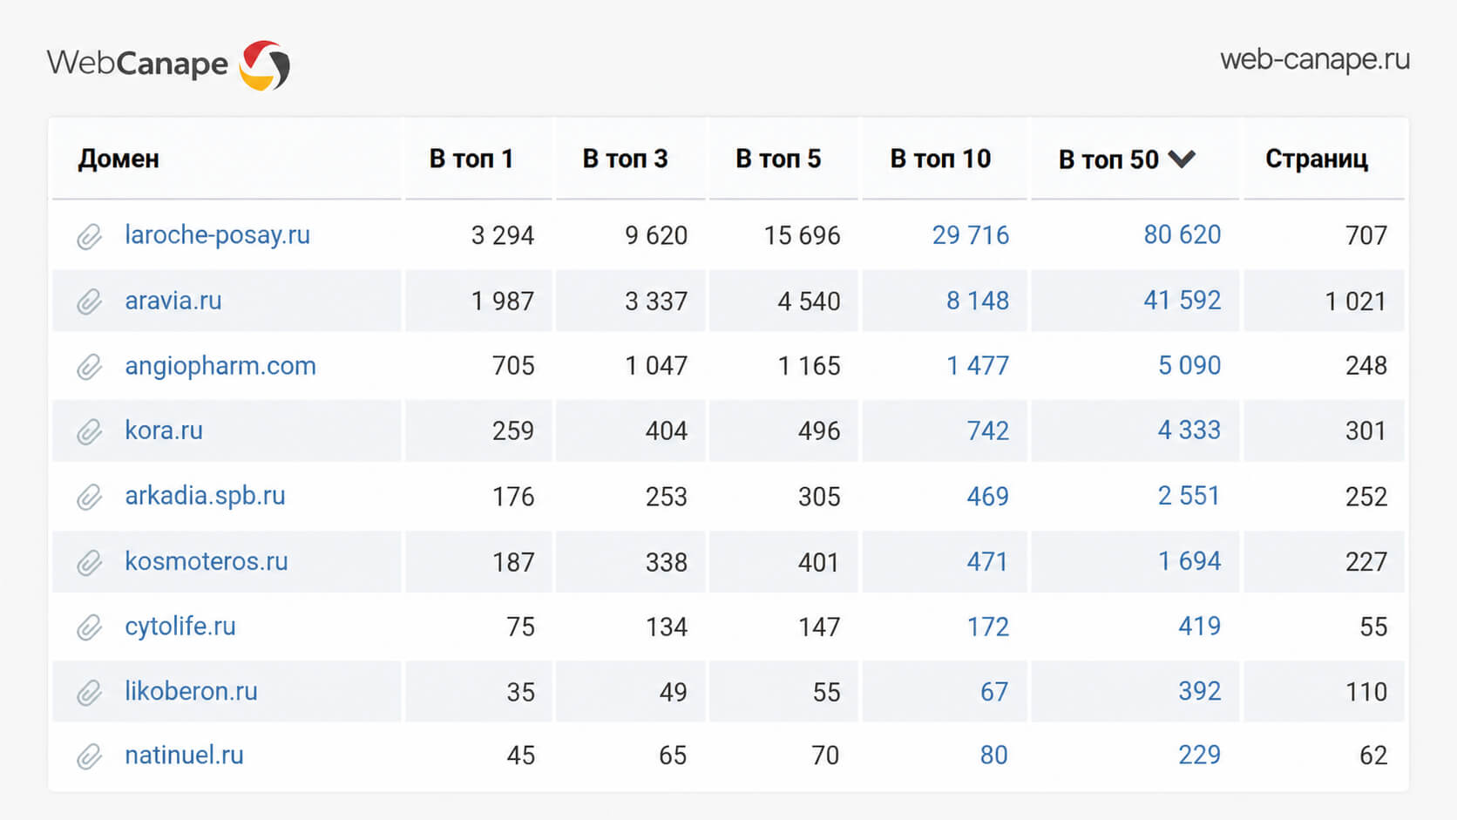Toggle sort arrow on В топ 50 column
The image size is (1457, 820).
1182,159
